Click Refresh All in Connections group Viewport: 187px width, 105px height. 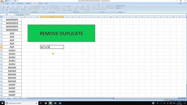coord(30,8)
